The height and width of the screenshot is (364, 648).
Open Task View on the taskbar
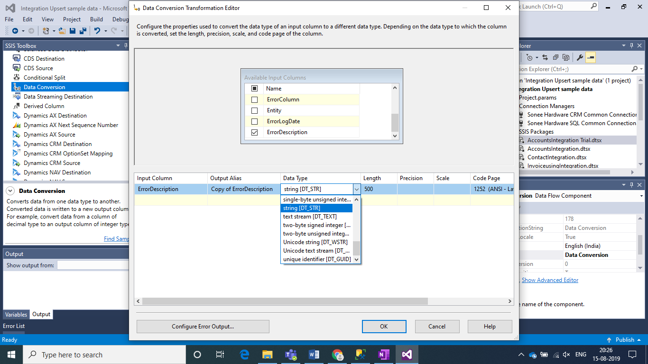tap(220, 355)
